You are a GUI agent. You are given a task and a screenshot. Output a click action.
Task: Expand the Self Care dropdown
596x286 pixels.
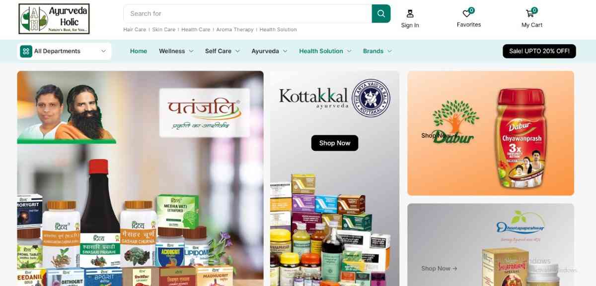point(223,51)
